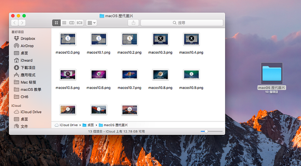Select macos10.3.png thumbnail
The height and width of the screenshot is (166, 301).
click(160, 39)
